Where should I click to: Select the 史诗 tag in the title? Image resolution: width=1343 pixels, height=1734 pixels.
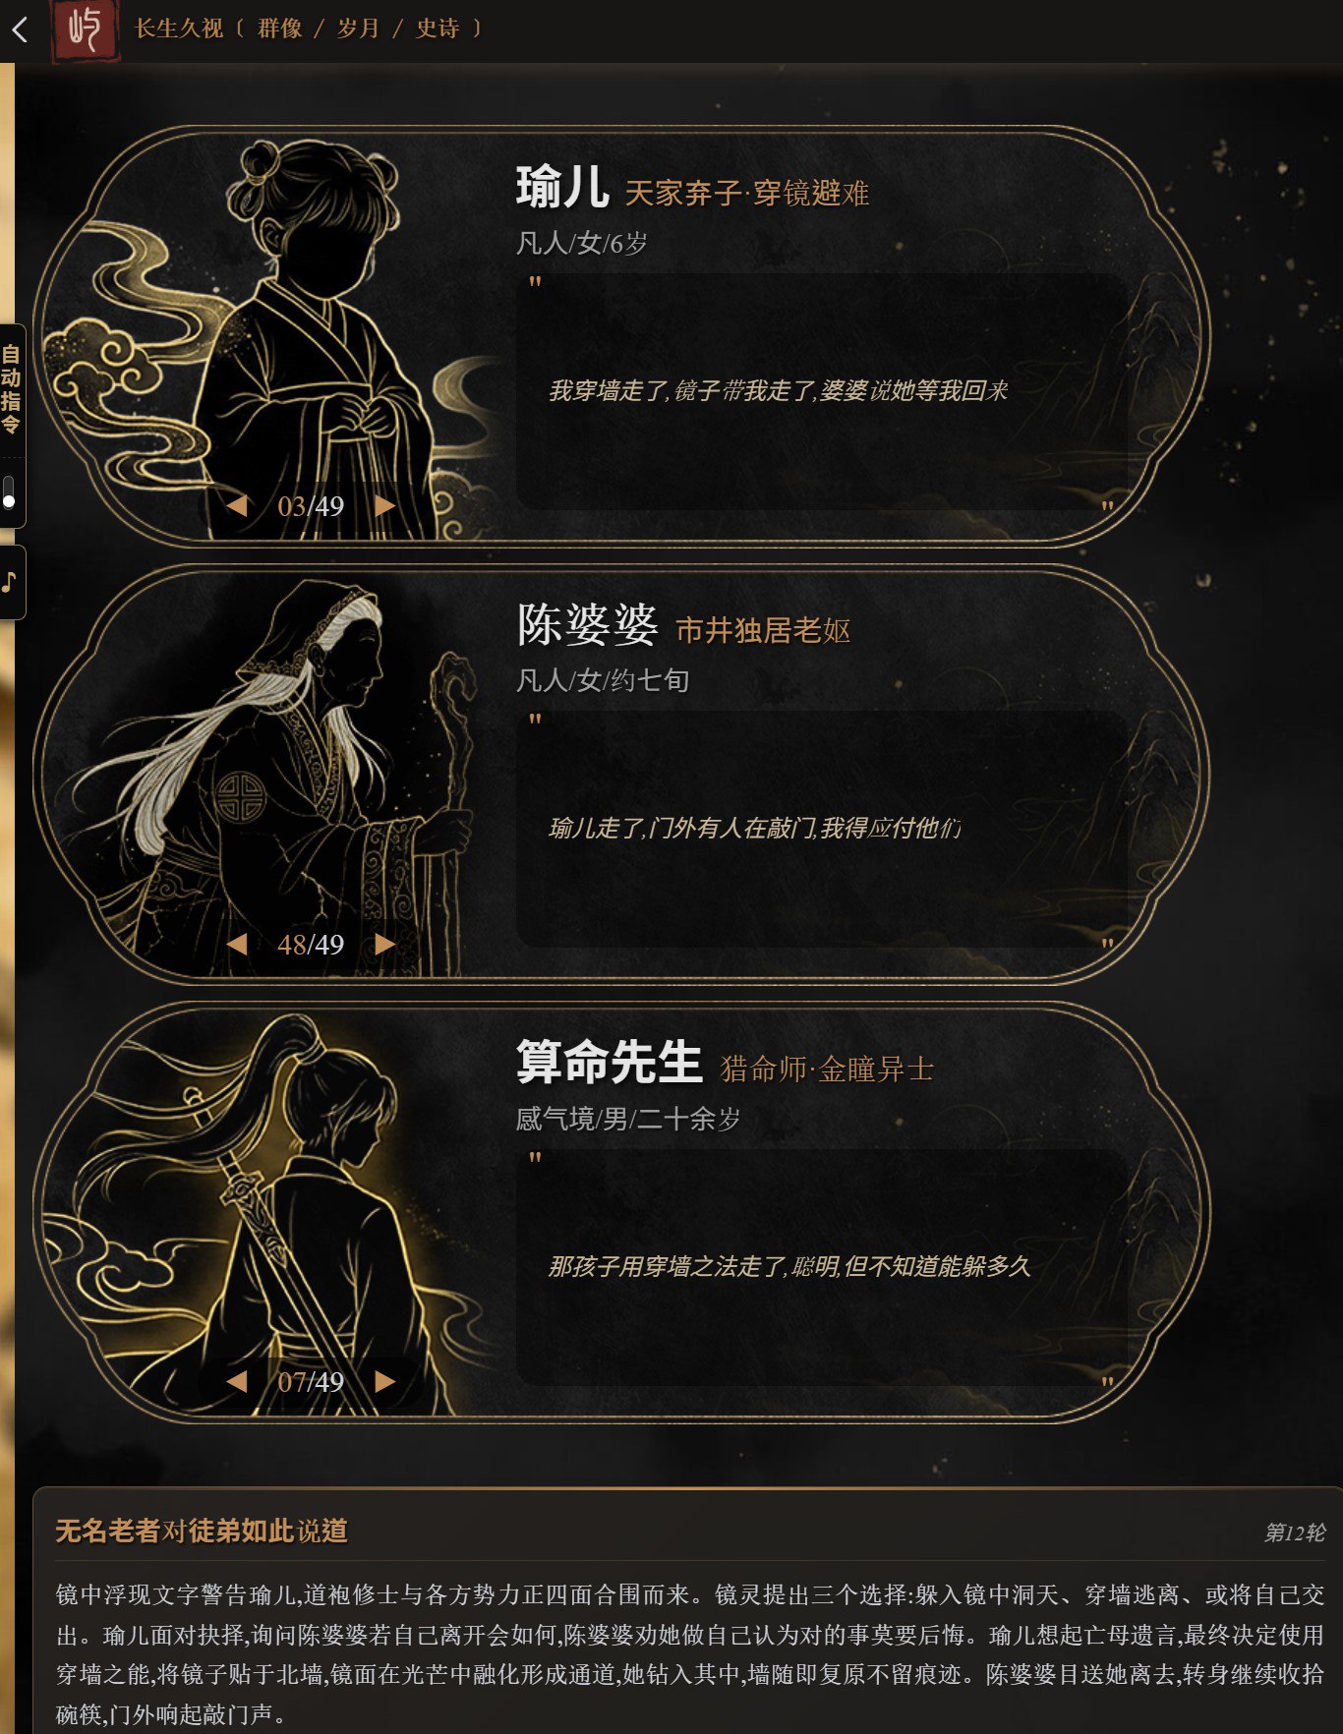coord(438,29)
